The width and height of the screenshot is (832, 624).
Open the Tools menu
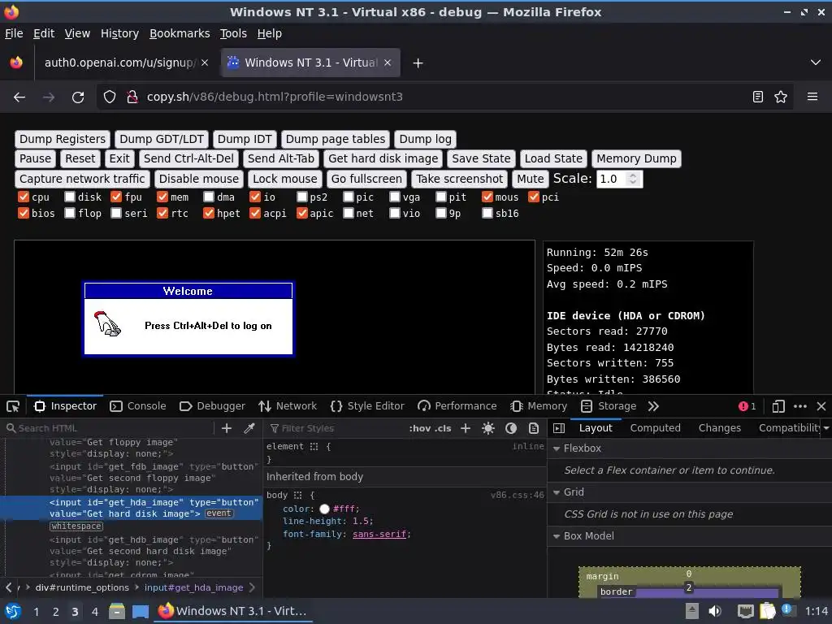[233, 33]
